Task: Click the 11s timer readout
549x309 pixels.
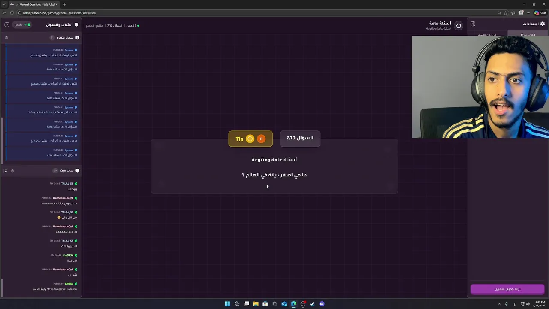Action: [239, 139]
